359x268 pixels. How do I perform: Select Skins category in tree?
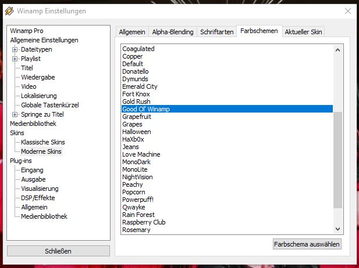coord(17,133)
